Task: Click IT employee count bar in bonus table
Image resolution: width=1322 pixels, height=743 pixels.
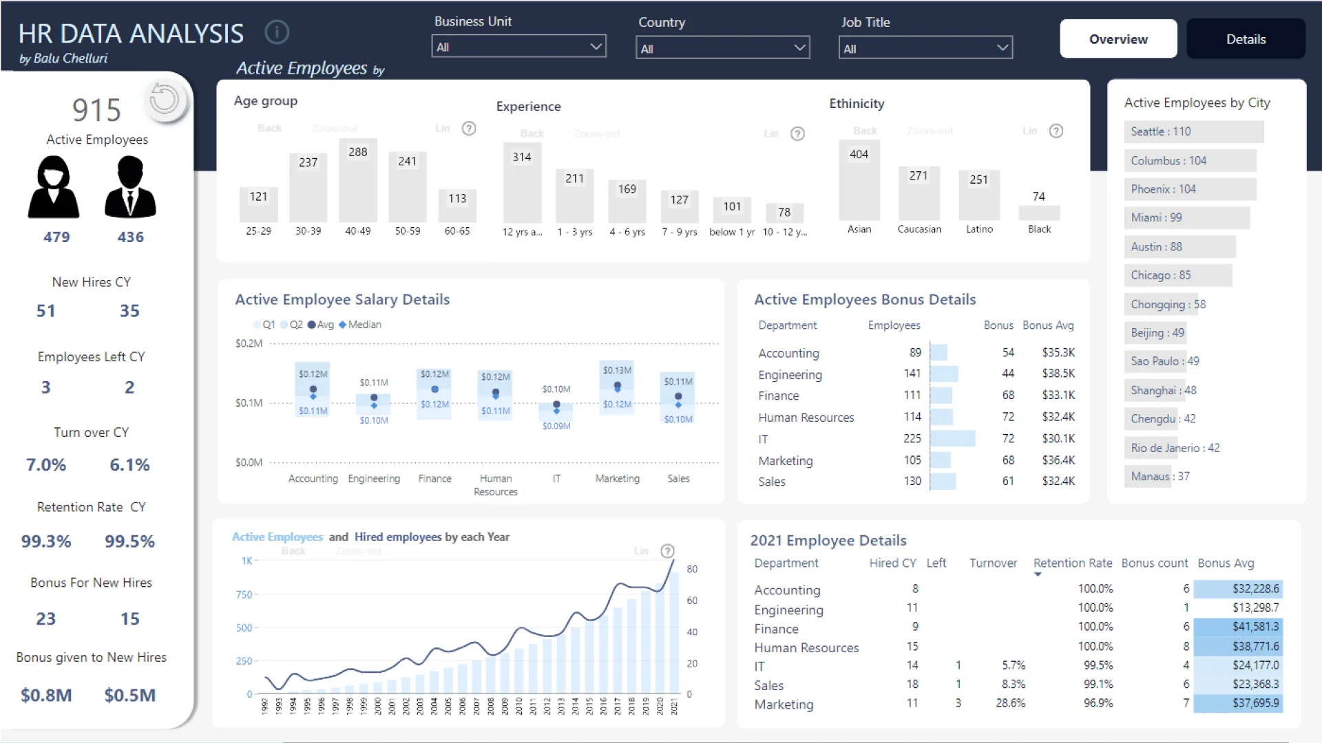Action: click(952, 439)
